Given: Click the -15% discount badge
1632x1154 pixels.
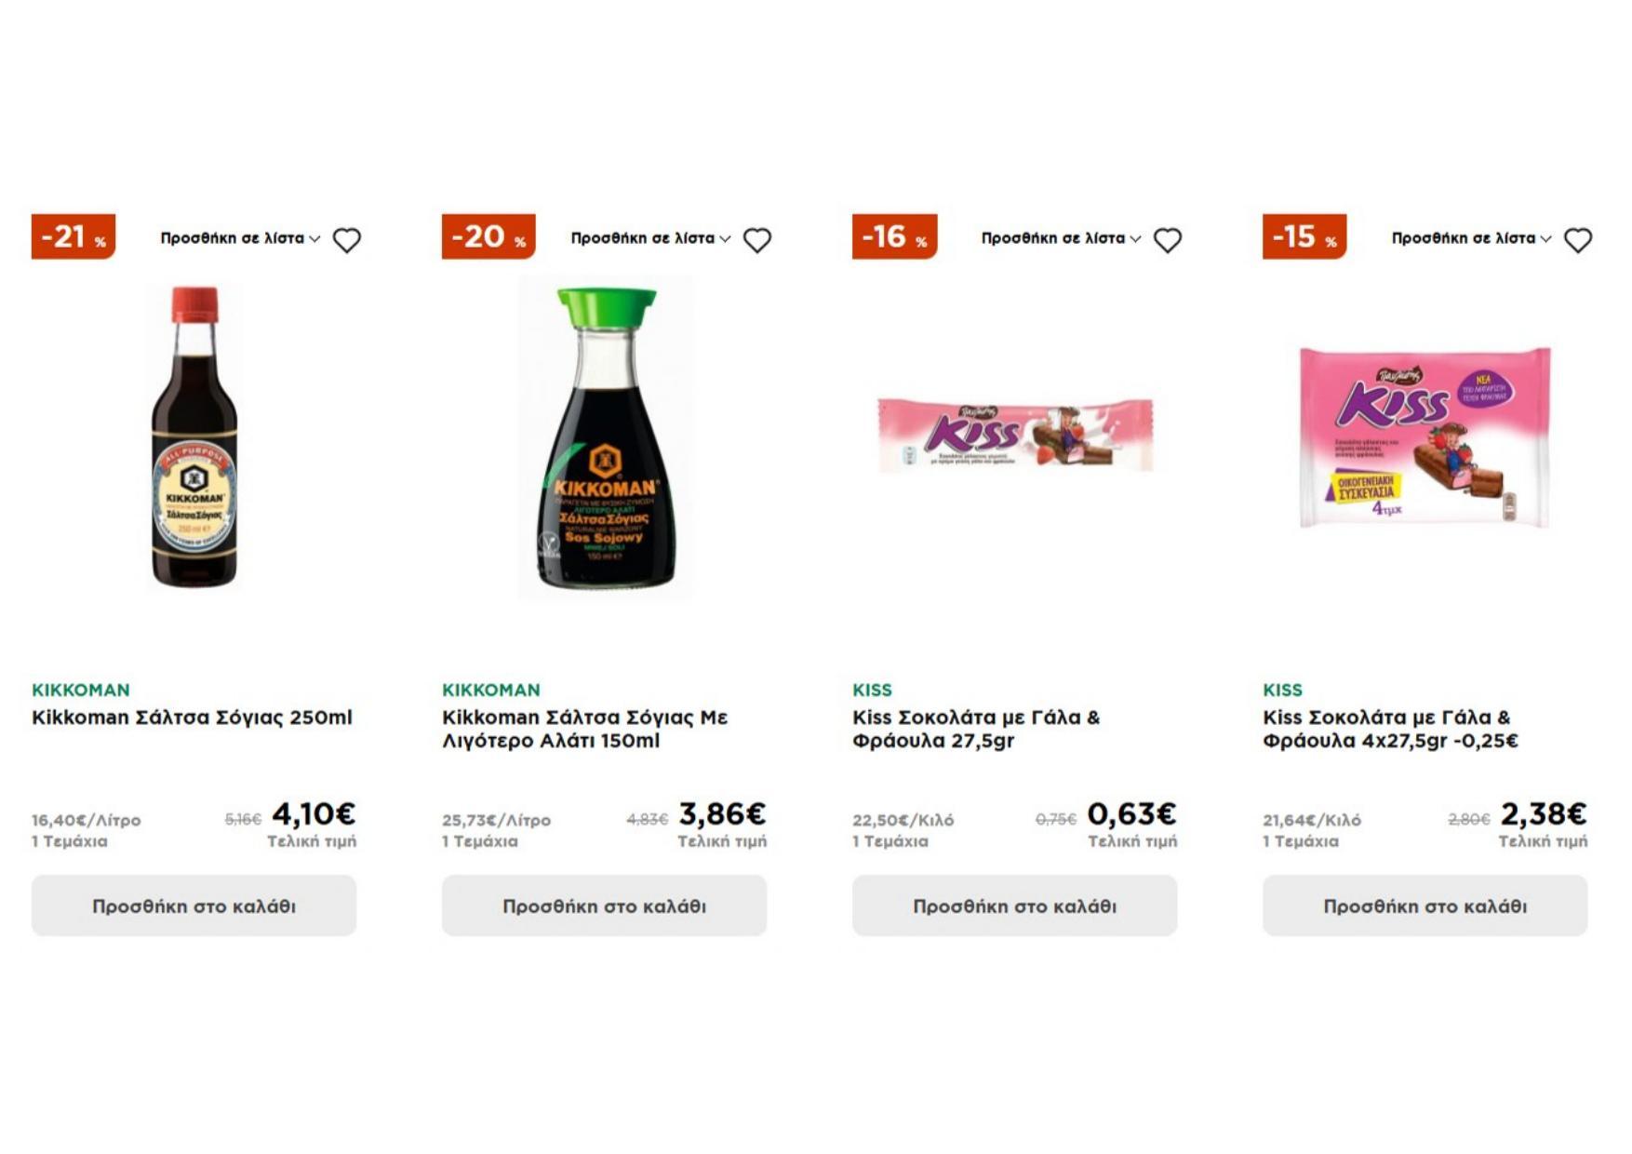Looking at the screenshot, I should (1304, 236).
